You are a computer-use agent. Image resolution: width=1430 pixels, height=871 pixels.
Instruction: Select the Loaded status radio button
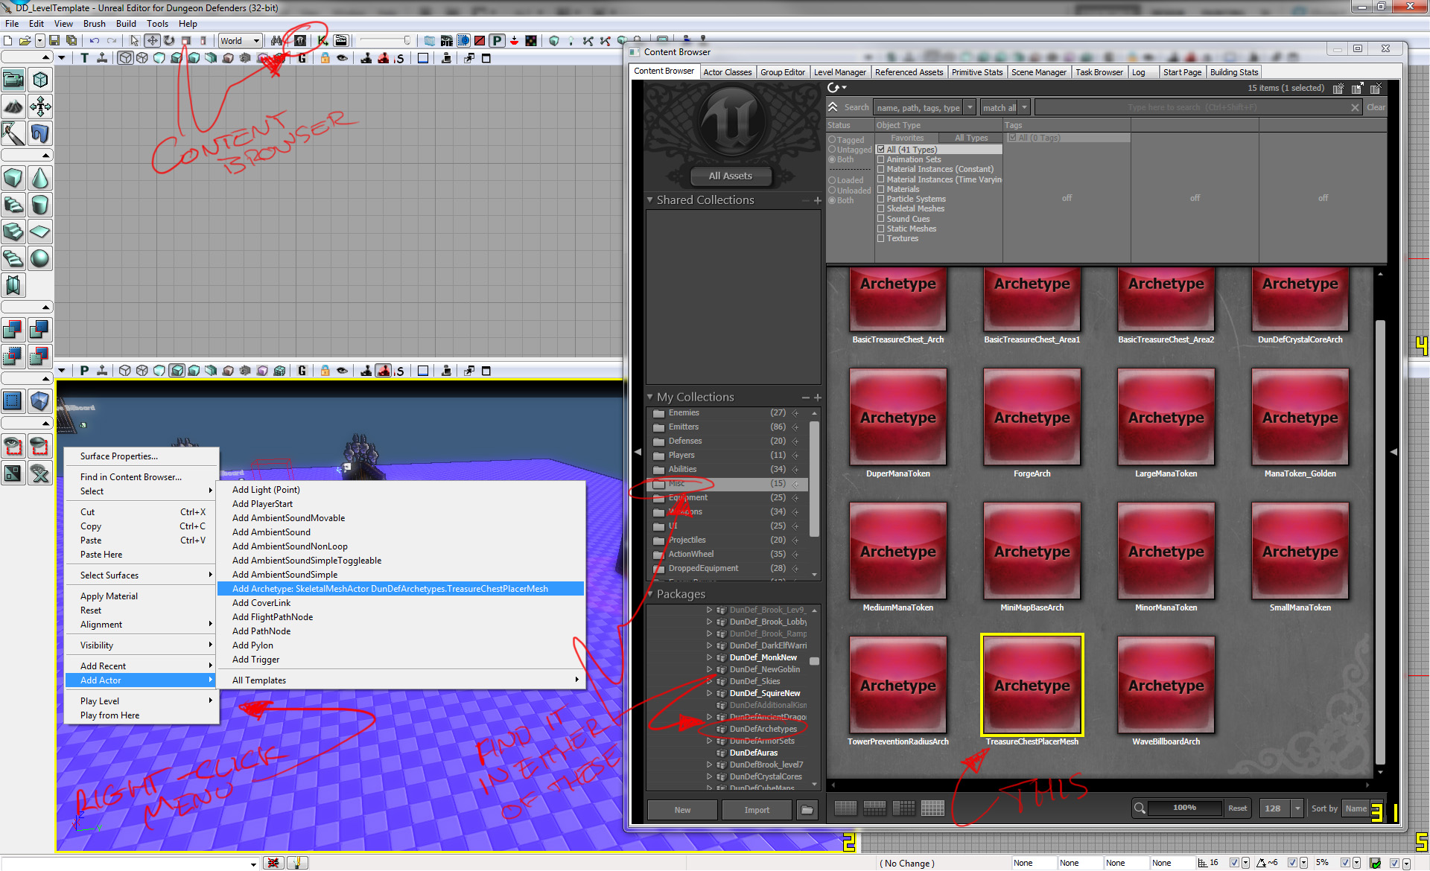[x=832, y=180]
